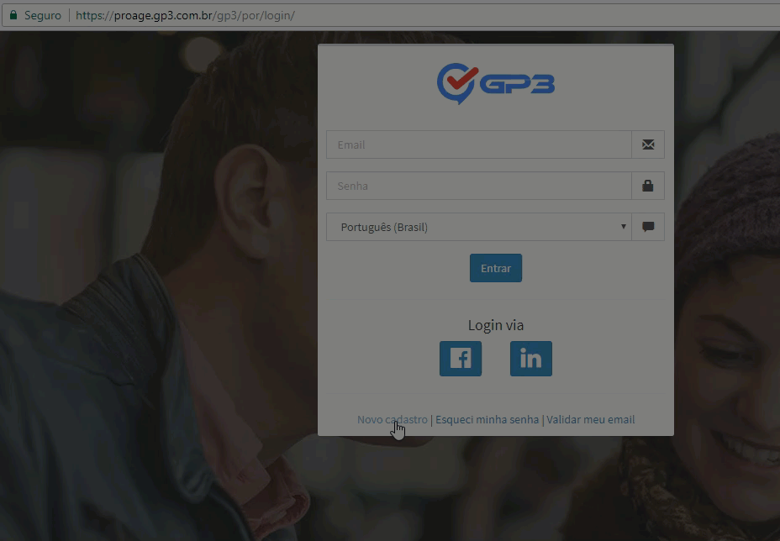Open Esqueci minha senha link

tap(487, 419)
